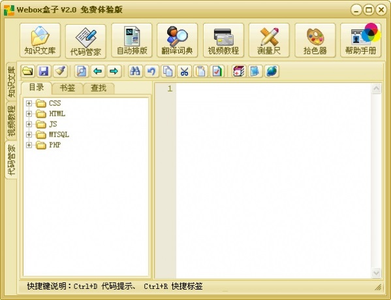
Task: Click the editor scrollbar up arrow
Action: [x=376, y=89]
